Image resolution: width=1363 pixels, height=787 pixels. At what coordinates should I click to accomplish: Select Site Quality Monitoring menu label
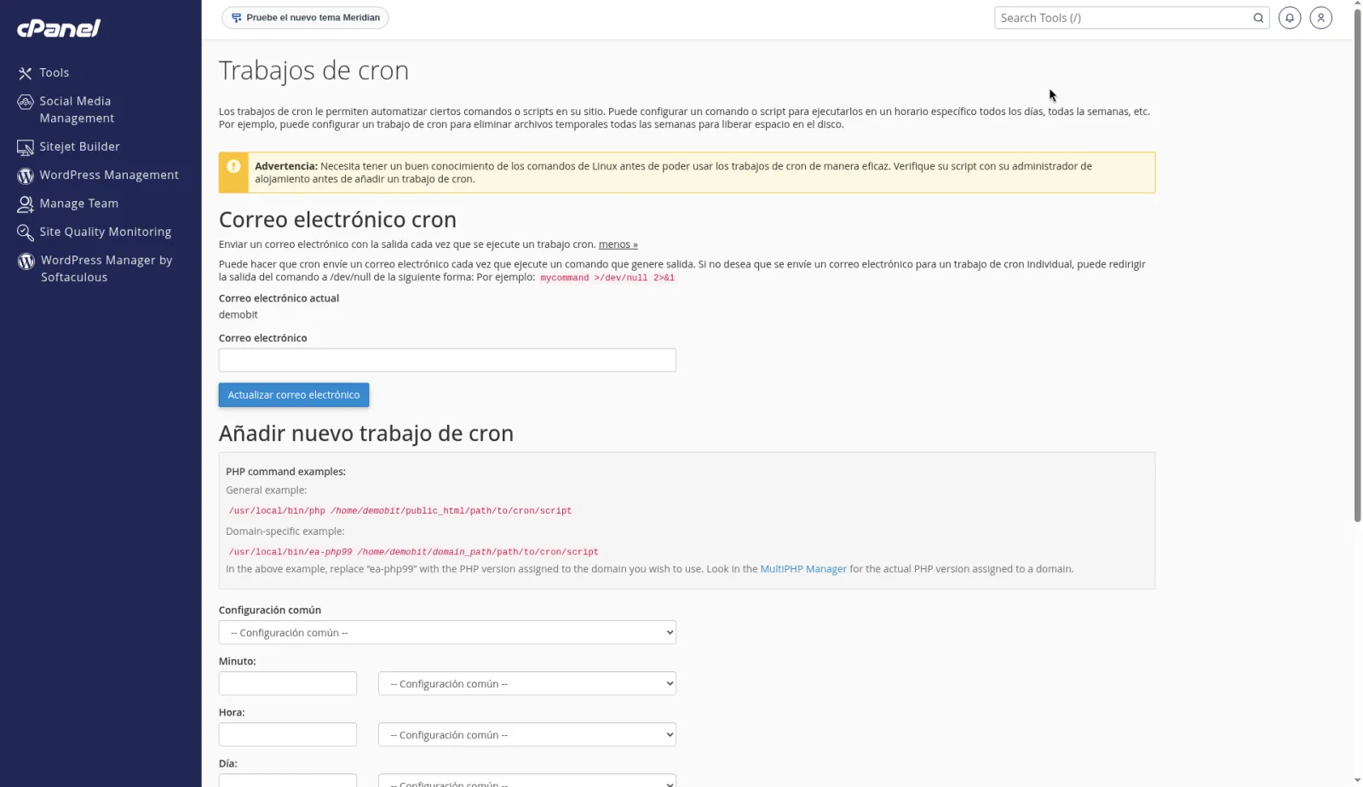click(105, 232)
